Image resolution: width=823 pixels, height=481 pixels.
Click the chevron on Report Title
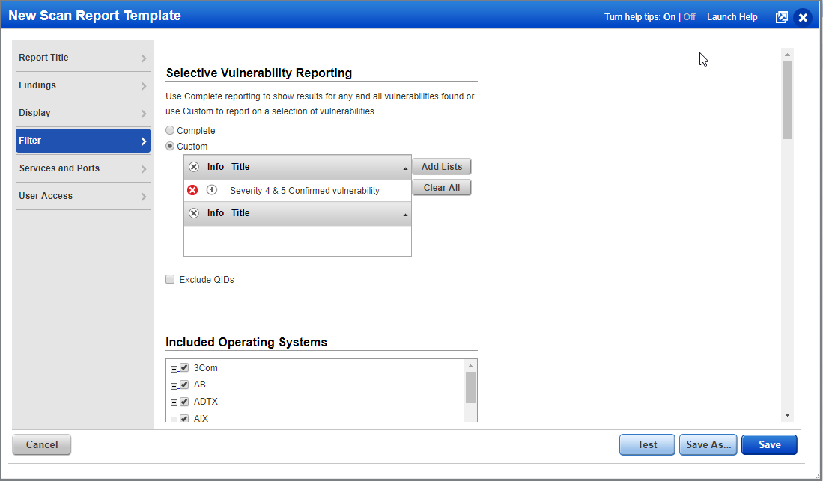(x=145, y=57)
